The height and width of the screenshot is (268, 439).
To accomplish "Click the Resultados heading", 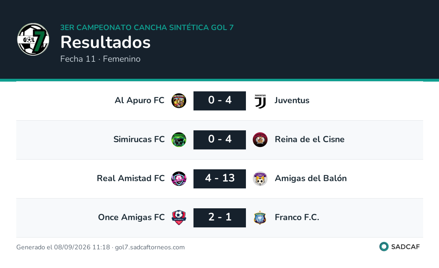I will pos(106,42).
